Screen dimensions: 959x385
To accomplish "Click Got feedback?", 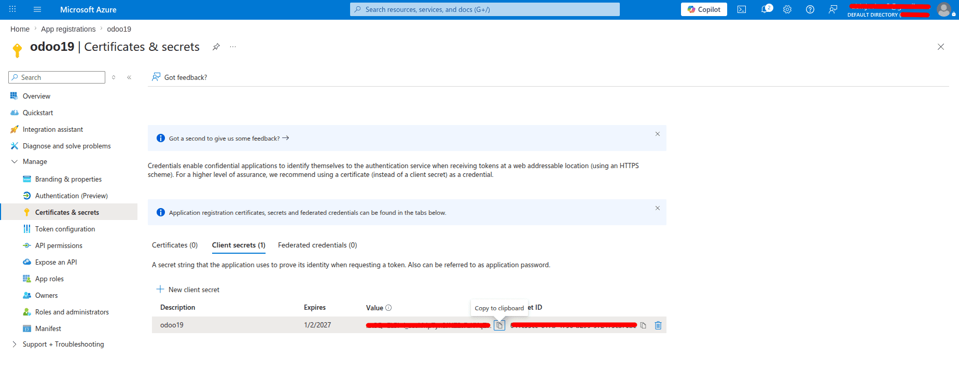I will coord(179,77).
